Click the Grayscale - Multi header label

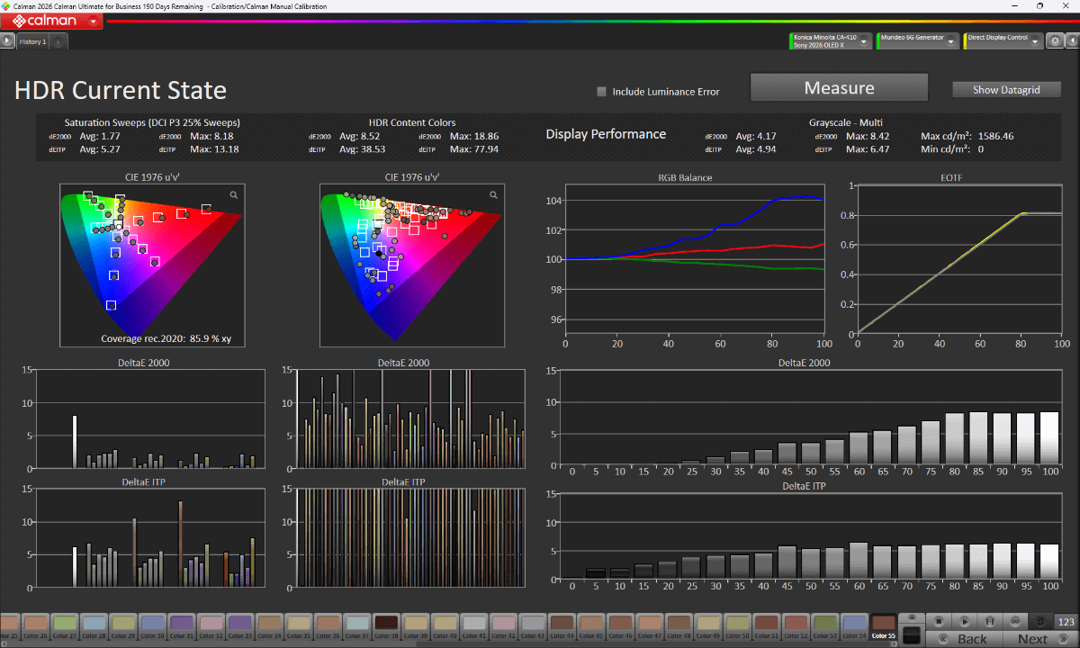845,122
